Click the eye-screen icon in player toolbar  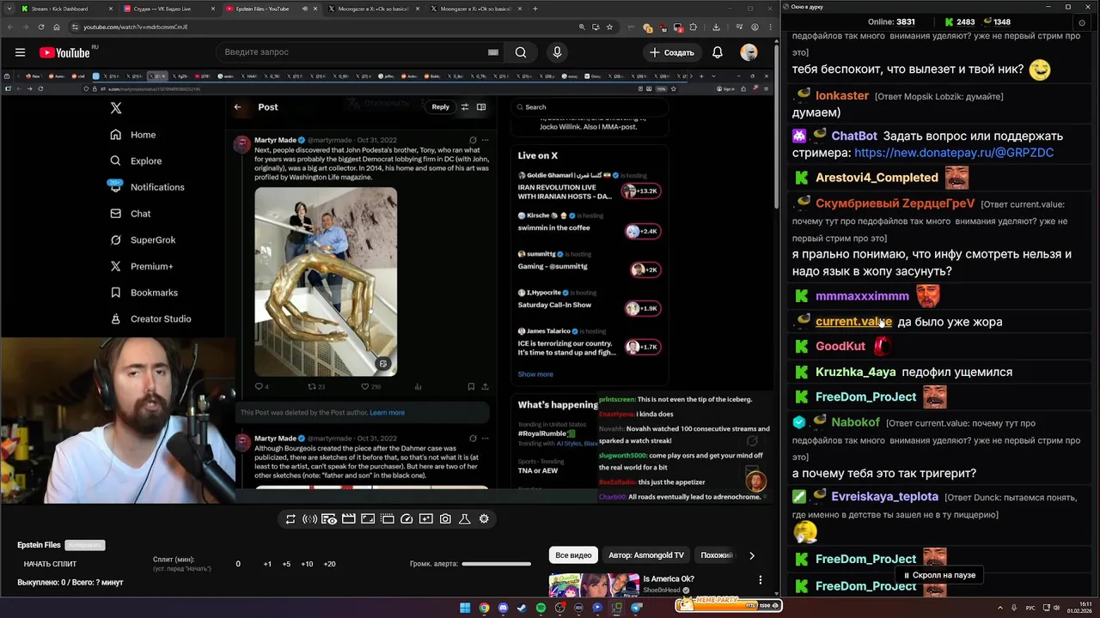click(329, 519)
